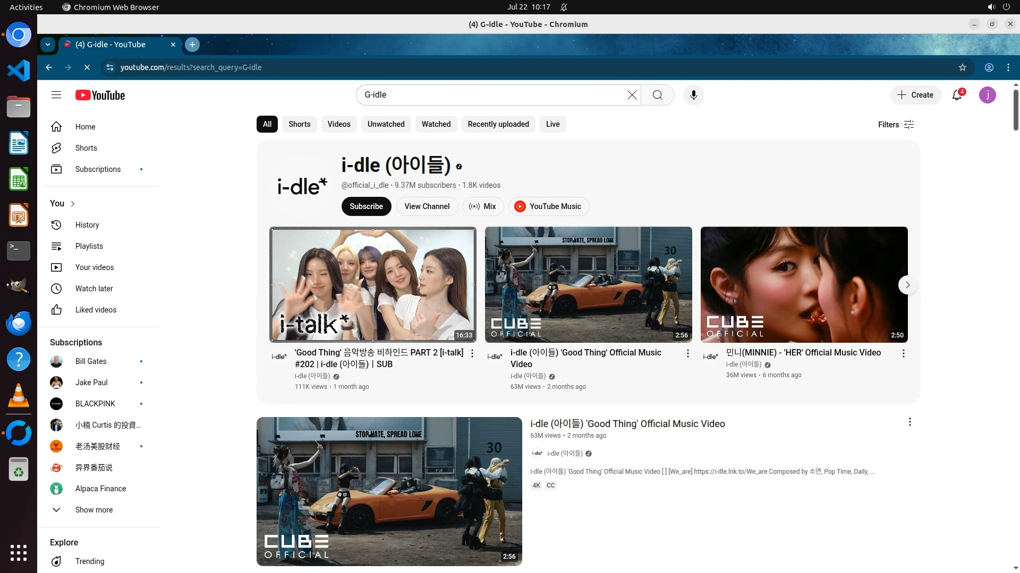Click the voice search microphone icon
This screenshot has width=1020, height=573.
[693, 95]
